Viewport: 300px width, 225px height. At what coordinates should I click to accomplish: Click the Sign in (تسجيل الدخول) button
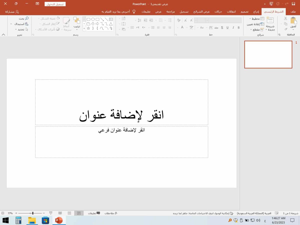point(55,4)
